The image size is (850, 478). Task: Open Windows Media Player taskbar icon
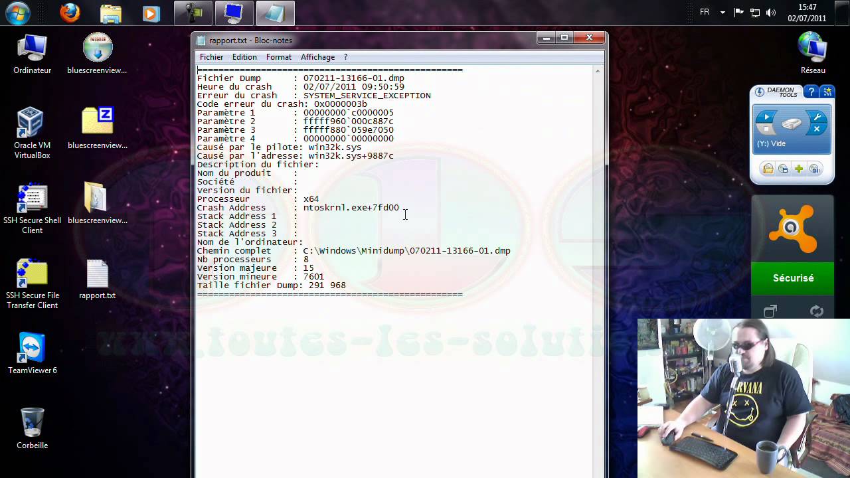(151, 13)
